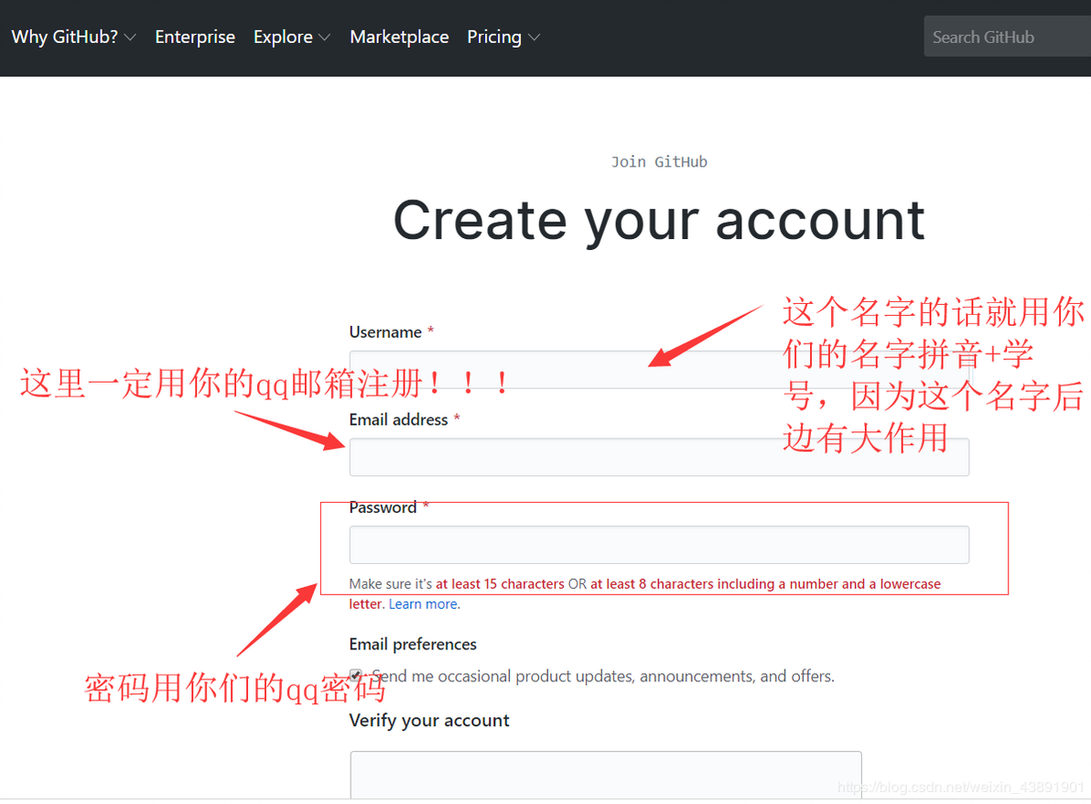Toggle the email updates checkbox
The height and width of the screenshot is (804, 1091).
[355, 675]
